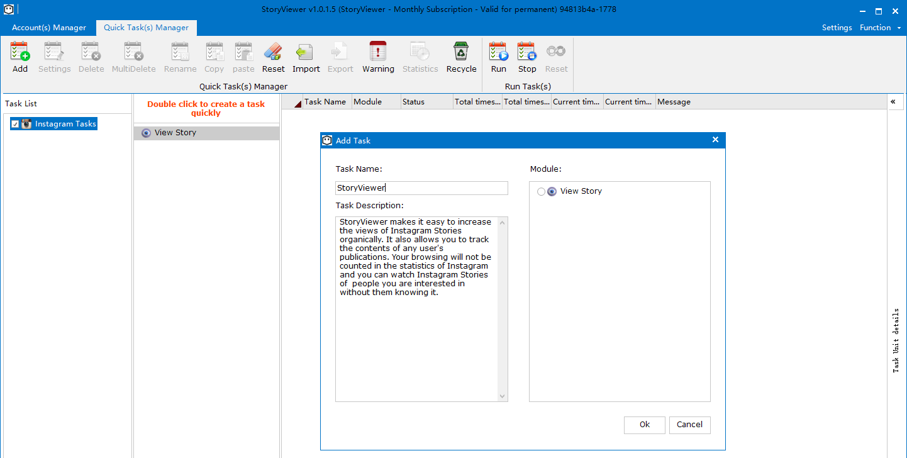The width and height of the screenshot is (907, 458).
Task: Click the empty radio beside View Story module
Action: (x=541, y=191)
